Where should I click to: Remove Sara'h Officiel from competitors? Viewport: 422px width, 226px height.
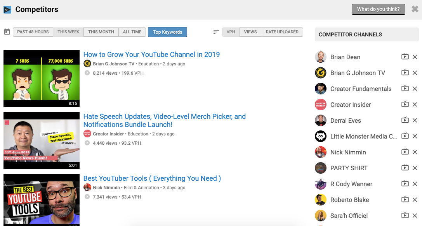(415, 216)
